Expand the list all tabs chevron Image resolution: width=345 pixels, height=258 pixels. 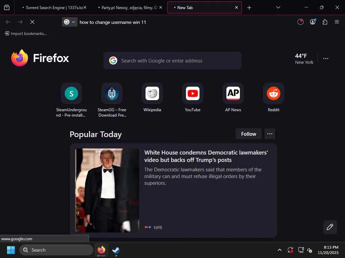click(278, 7)
